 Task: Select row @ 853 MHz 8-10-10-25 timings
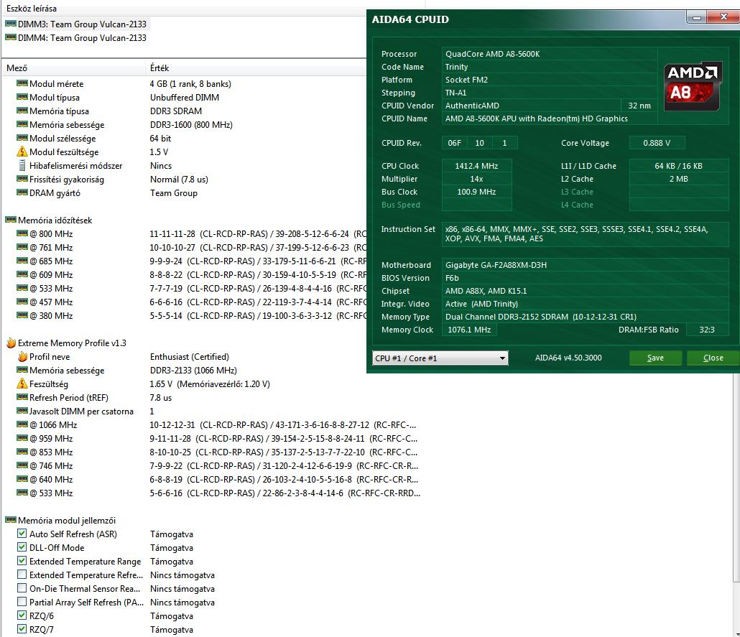(x=217, y=452)
